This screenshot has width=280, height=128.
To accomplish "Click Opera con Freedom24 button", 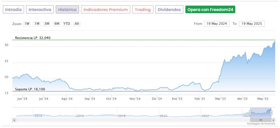I will click(210, 10).
